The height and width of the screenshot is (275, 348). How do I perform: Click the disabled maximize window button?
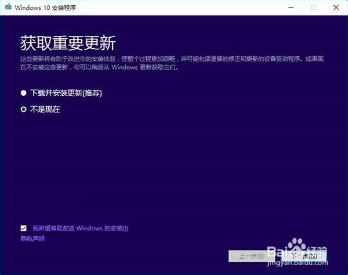[x=313, y=8]
